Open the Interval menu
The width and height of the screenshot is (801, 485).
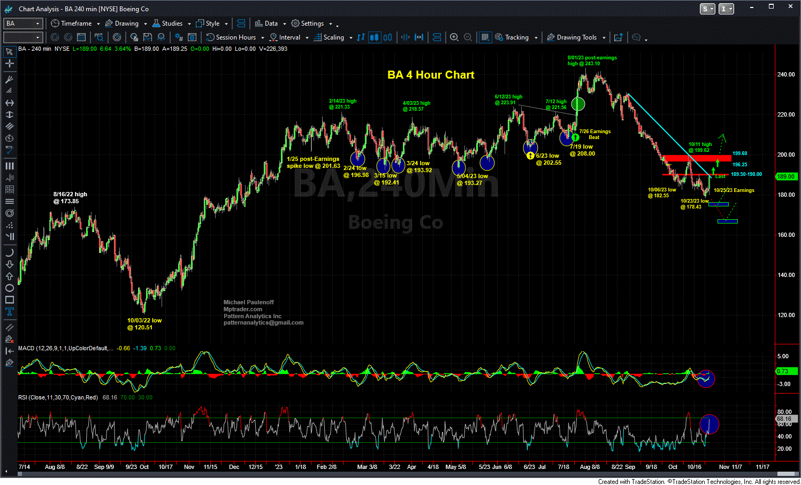(x=285, y=37)
